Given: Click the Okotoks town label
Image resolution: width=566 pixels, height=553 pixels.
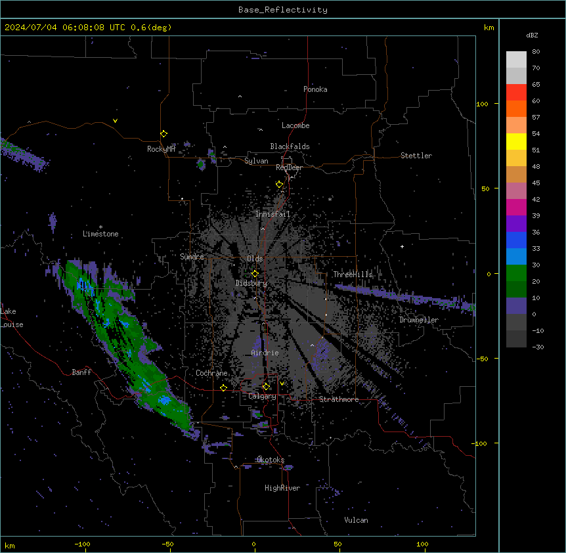Looking at the screenshot, I should (x=271, y=460).
